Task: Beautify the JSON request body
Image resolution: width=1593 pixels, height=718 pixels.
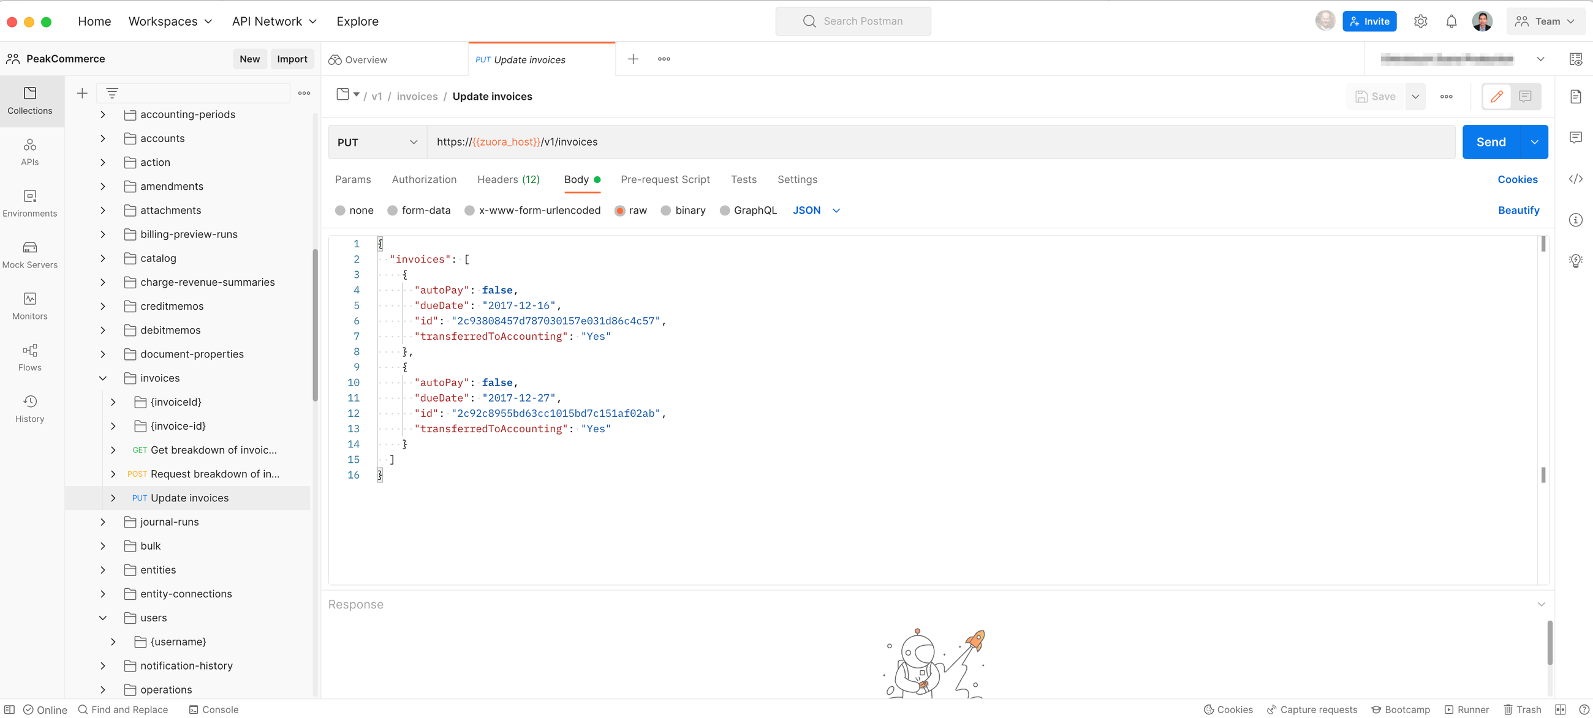Action: pyautogui.click(x=1519, y=210)
